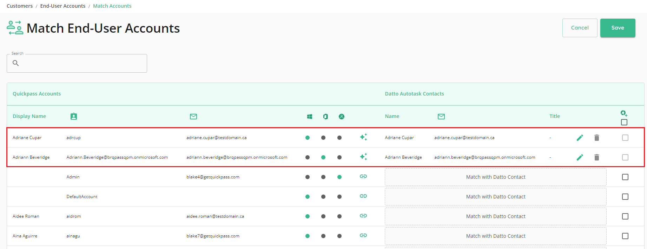
Task: Click the Datto contact name Adriann Beveridge
Action: coord(403,157)
